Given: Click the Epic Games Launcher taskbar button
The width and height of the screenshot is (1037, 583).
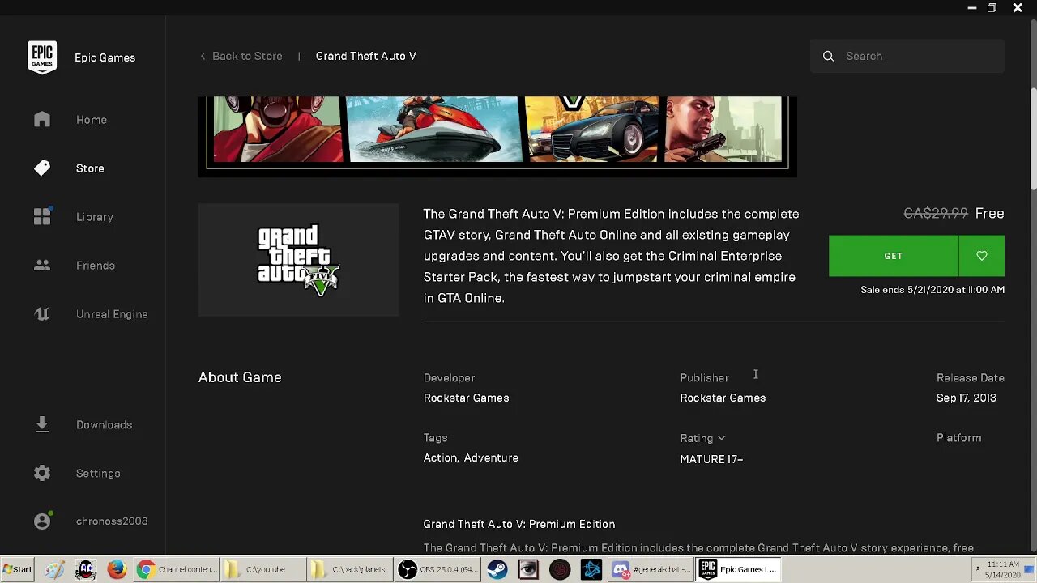Looking at the screenshot, I should [739, 569].
